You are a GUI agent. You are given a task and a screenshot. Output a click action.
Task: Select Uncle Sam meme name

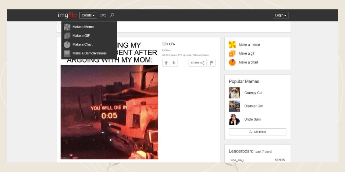click(x=252, y=119)
